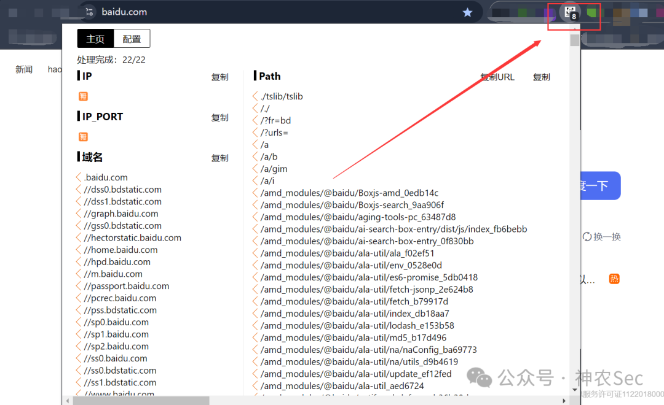
Task: Open the extension icon with badge 8
Action: pos(570,12)
